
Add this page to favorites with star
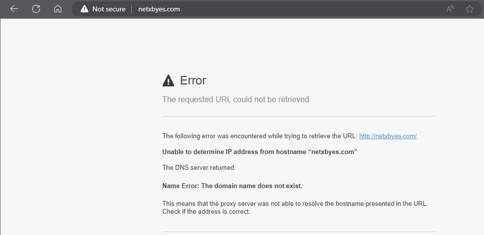coord(469,9)
